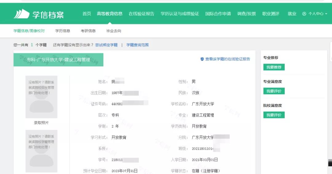
Task: Open the 调查/投票 menu item
Action: click(x=247, y=14)
